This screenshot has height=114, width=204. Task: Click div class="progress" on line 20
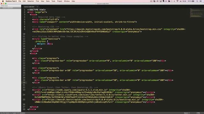(46, 58)
